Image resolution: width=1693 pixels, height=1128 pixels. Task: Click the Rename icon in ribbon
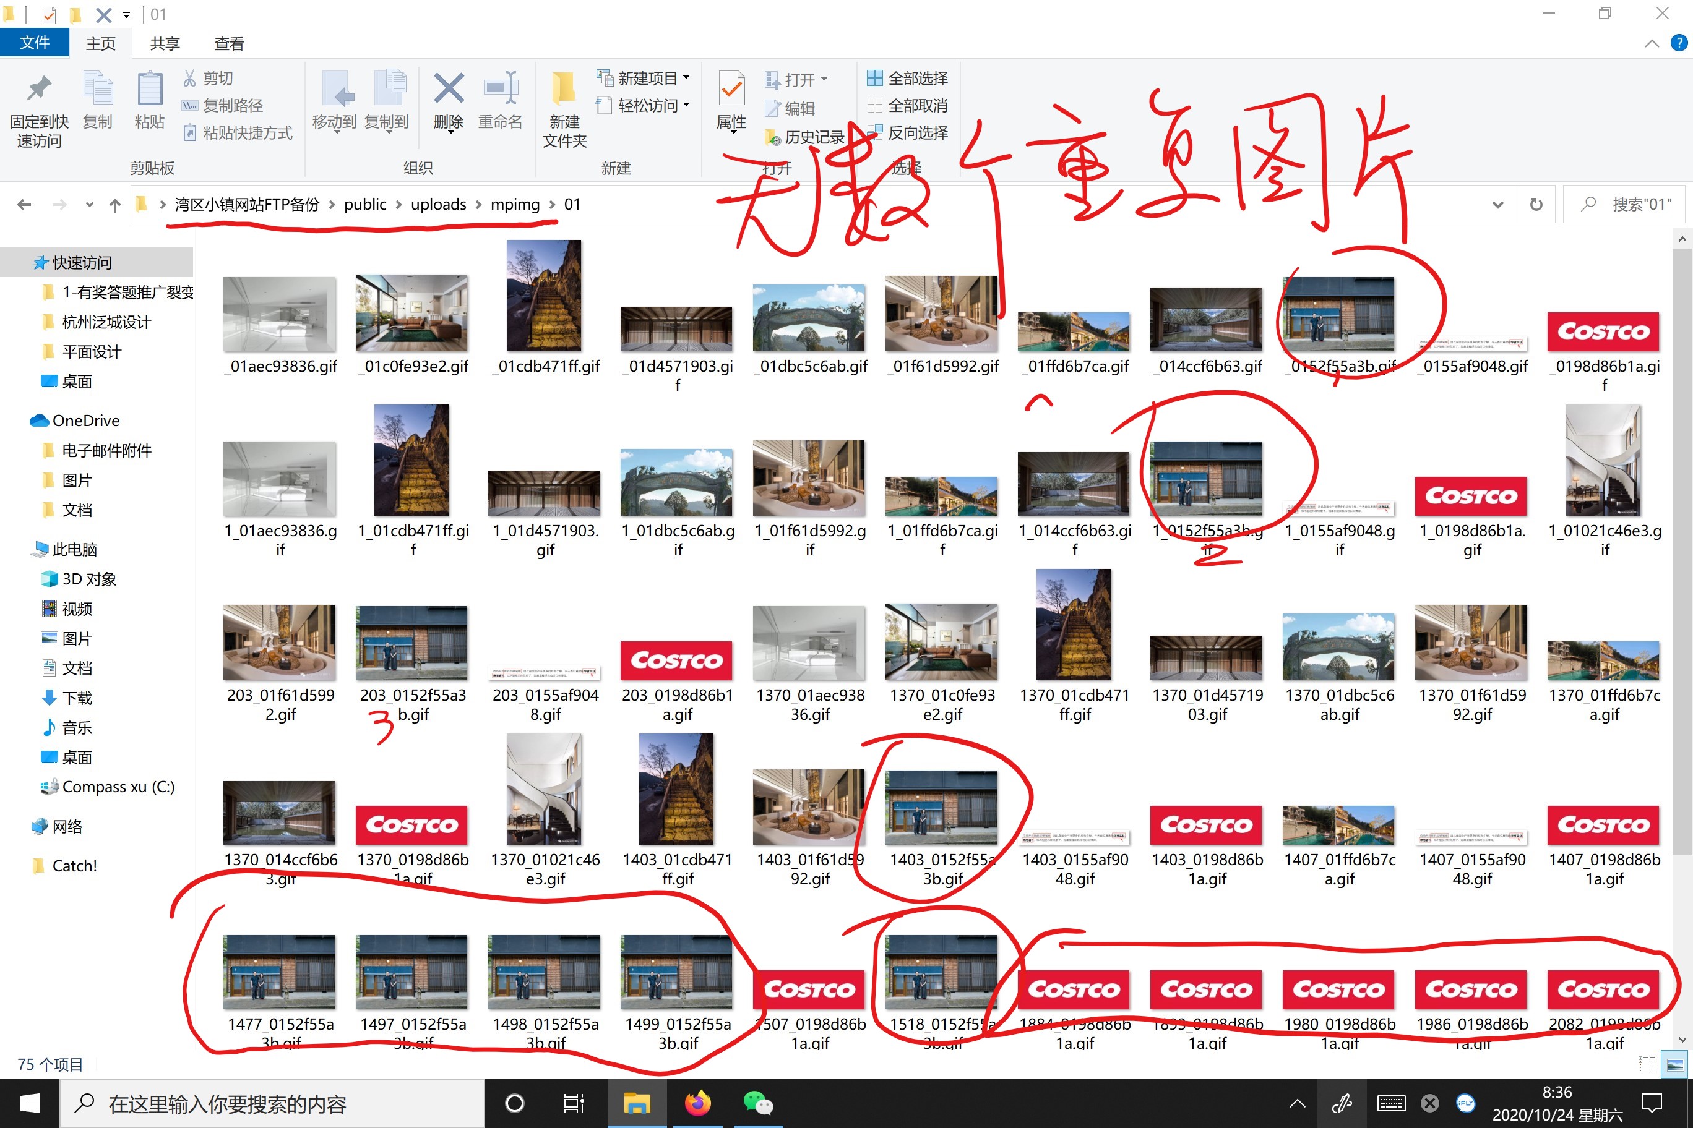(500, 88)
